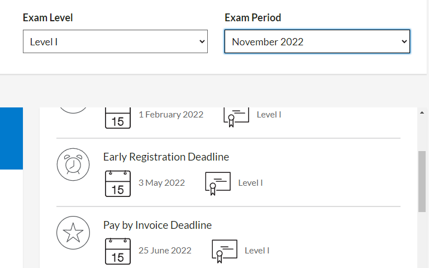Viewport: 429px width, 268px height.
Task: Click the 1 February 2022 date text
Action: pyautogui.click(x=171, y=115)
